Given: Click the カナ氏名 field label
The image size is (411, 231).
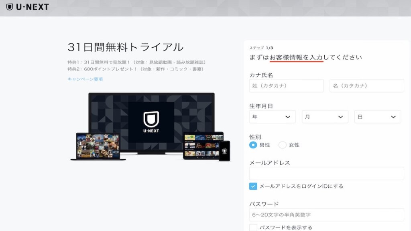Looking at the screenshot, I should pyautogui.click(x=261, y=75).
